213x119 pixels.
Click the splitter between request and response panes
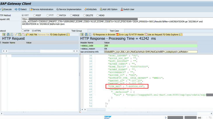point(79,74)
